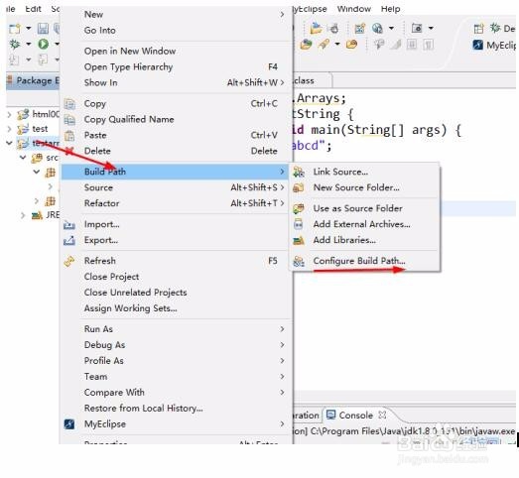Click the New file toolbar icon
This screenshot has width=519, height=478.
tap(15, 29)
